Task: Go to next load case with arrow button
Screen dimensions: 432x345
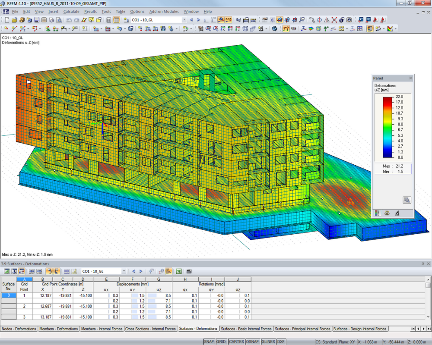Action: pyautogui.click(x=141, y=272)
